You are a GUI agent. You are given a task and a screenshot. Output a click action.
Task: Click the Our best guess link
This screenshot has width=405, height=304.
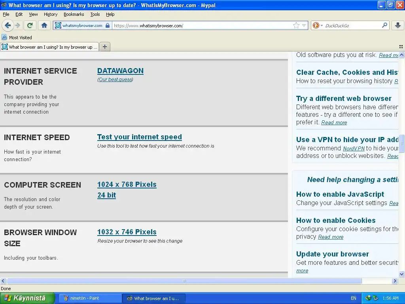point(115,79)
